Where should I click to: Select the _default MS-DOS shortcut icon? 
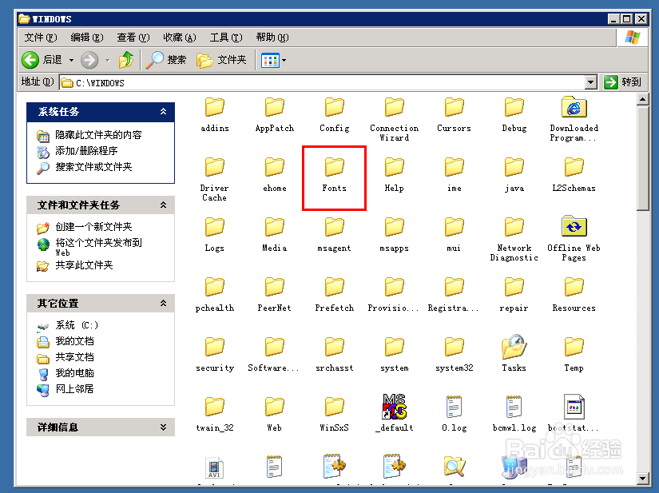click(395, 407)
